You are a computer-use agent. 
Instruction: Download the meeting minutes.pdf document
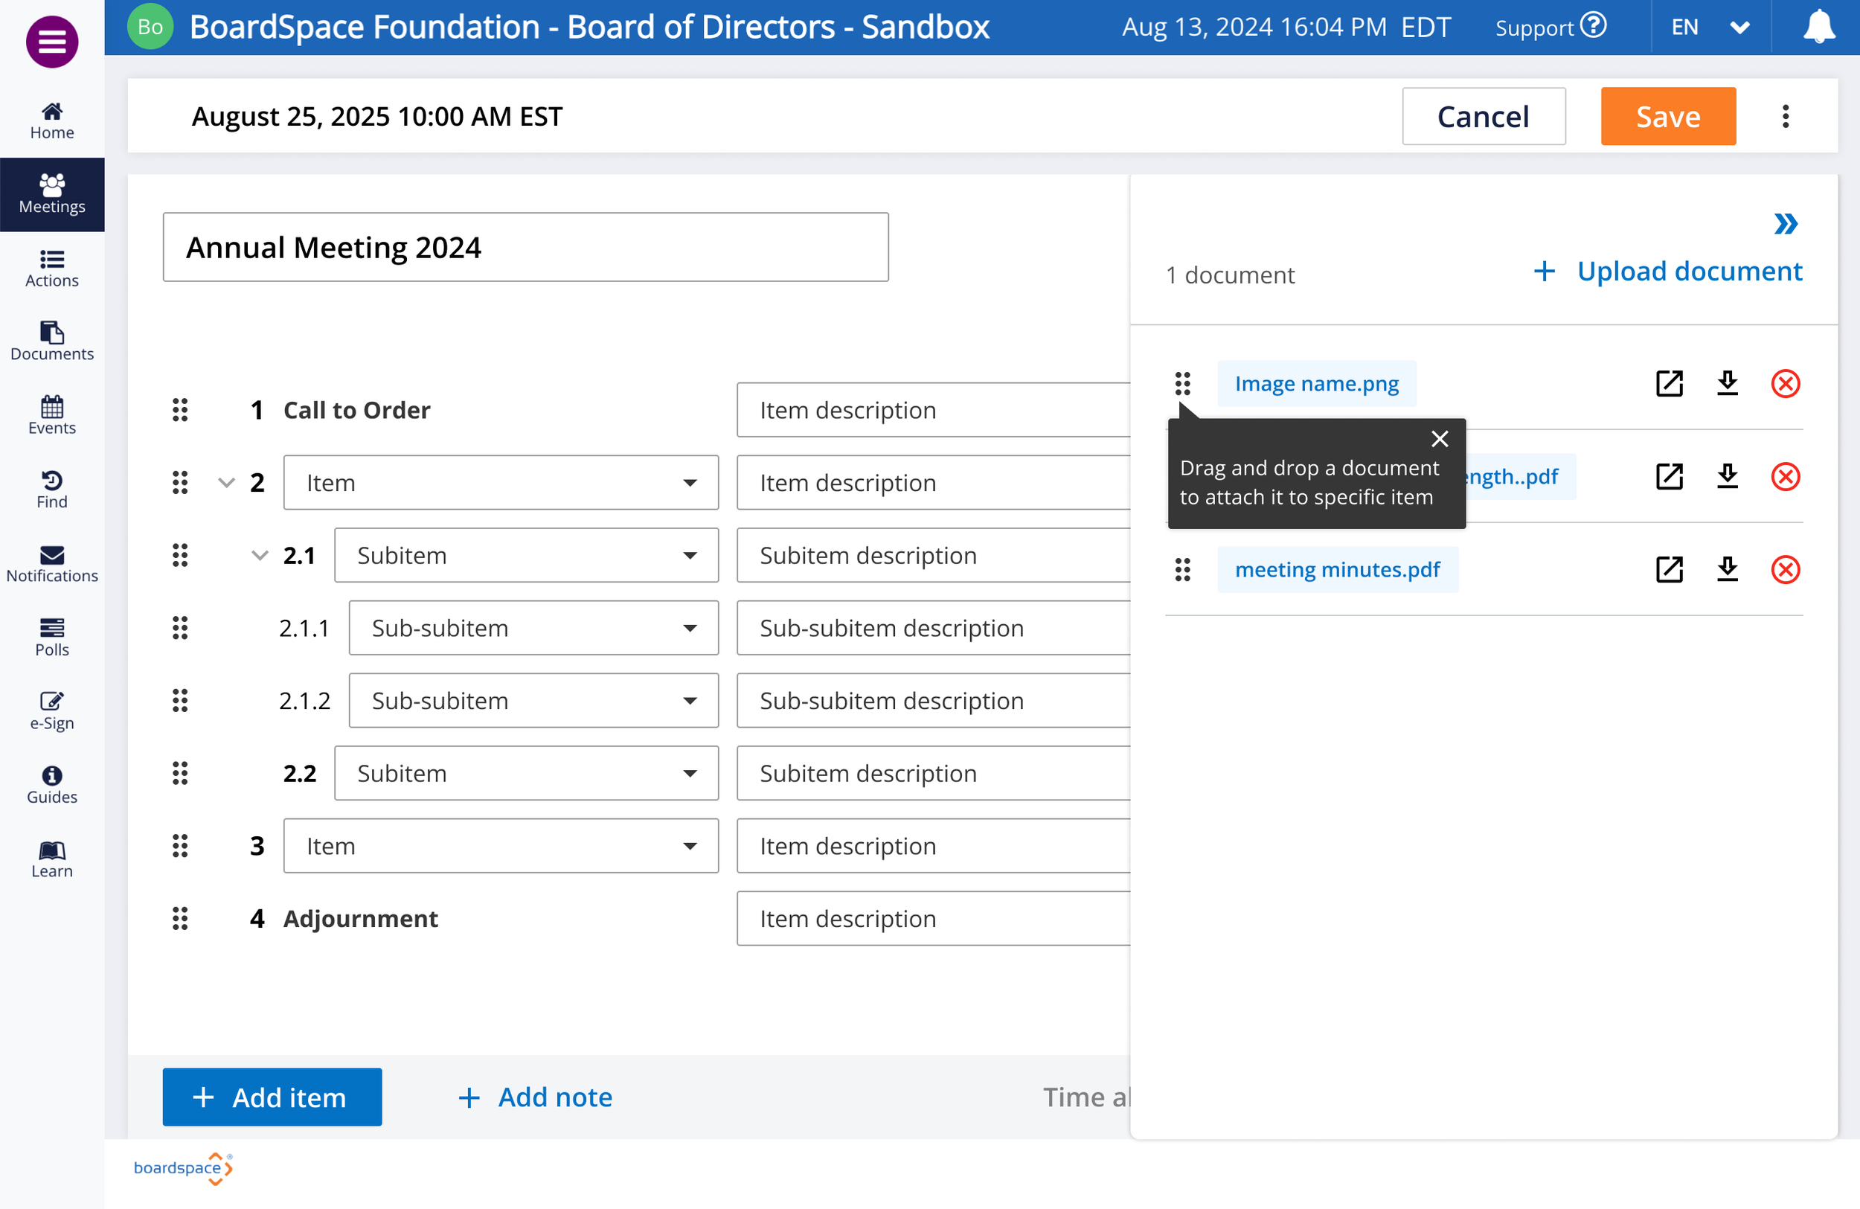pos(1727,570)
